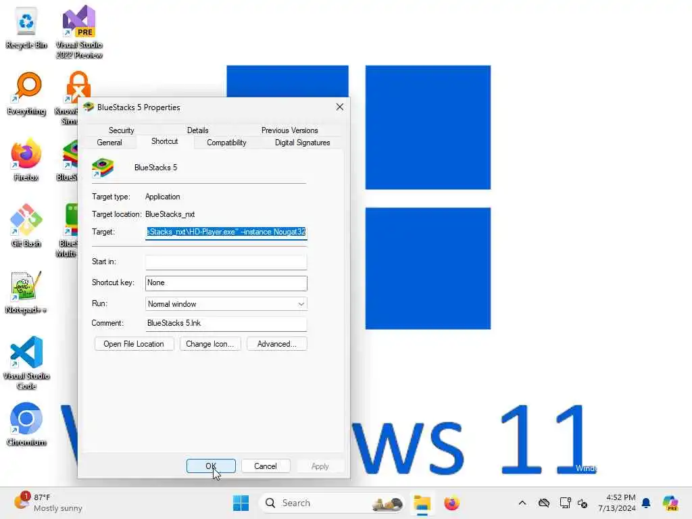Open the Recycle Bin desktop icon
The width and height of the screenshot is (692, 519).
(26, 28)
